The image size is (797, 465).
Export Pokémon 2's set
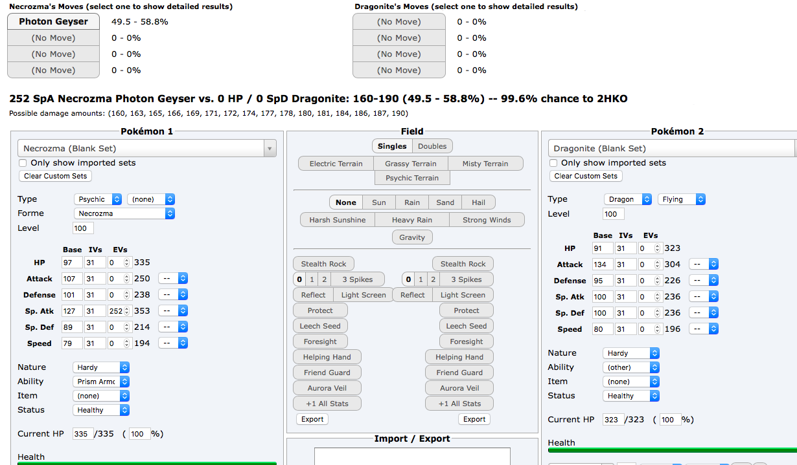474,419
